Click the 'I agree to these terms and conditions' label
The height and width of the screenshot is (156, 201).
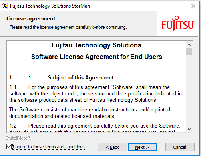point(49,147)
